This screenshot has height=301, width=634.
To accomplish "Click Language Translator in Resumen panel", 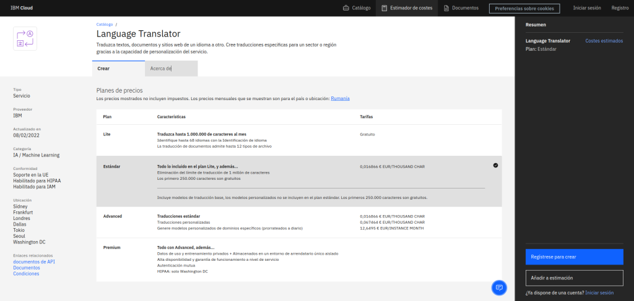I will pyautogui.click(x=548, y=41).
